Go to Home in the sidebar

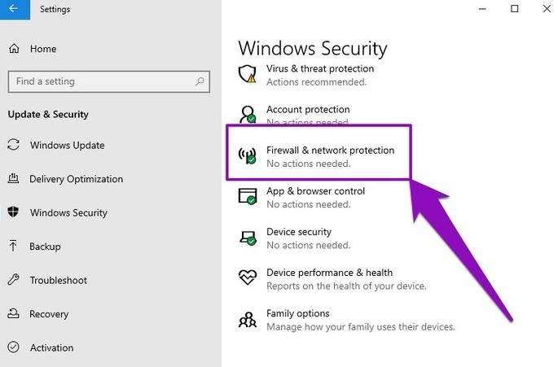click(x=43, y=49)
